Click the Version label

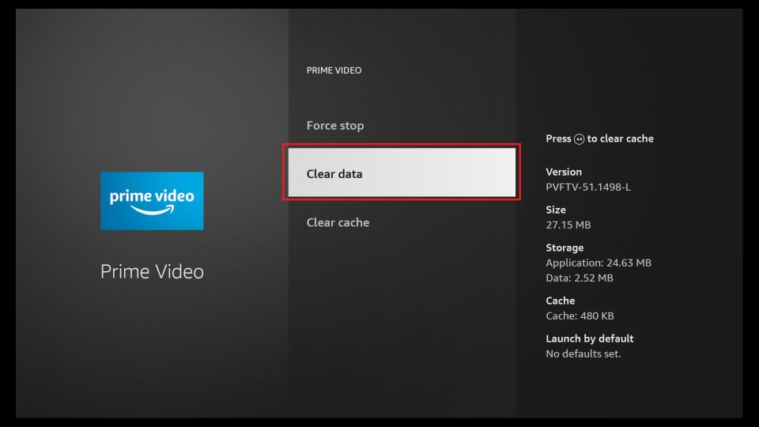(x=564, y=172)
